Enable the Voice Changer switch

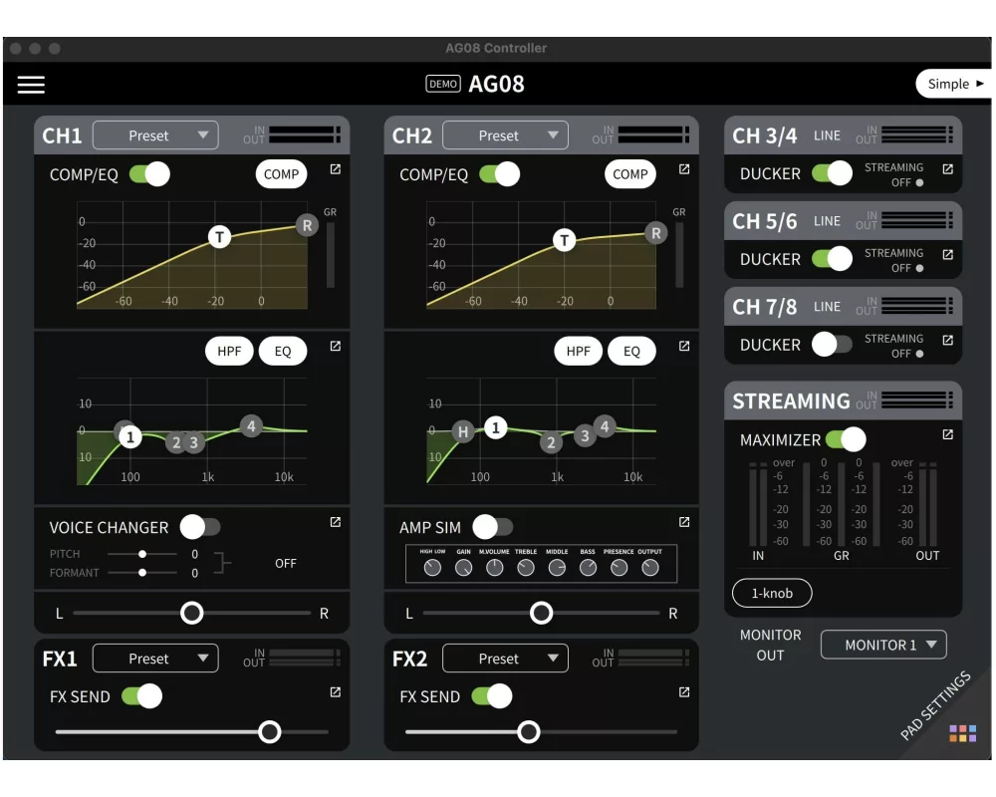tap(199, 527)
